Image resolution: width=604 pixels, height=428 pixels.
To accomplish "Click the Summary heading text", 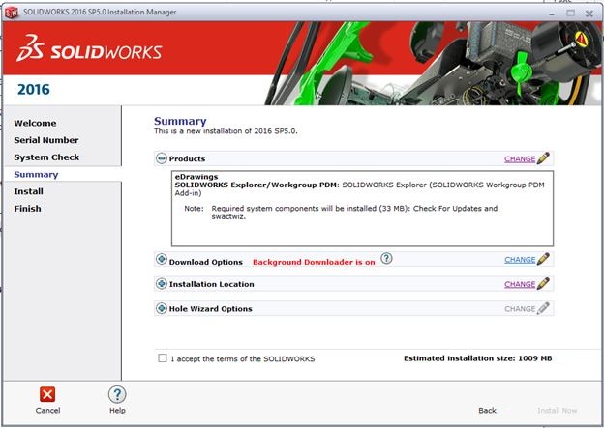I will pyautogui.click(x=180, y=121).
